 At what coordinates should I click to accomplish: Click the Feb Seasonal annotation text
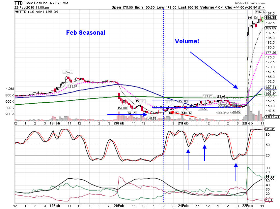tap(86, 33)
